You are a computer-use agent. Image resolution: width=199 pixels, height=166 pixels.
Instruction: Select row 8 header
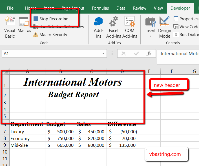[x=5, y=138]
